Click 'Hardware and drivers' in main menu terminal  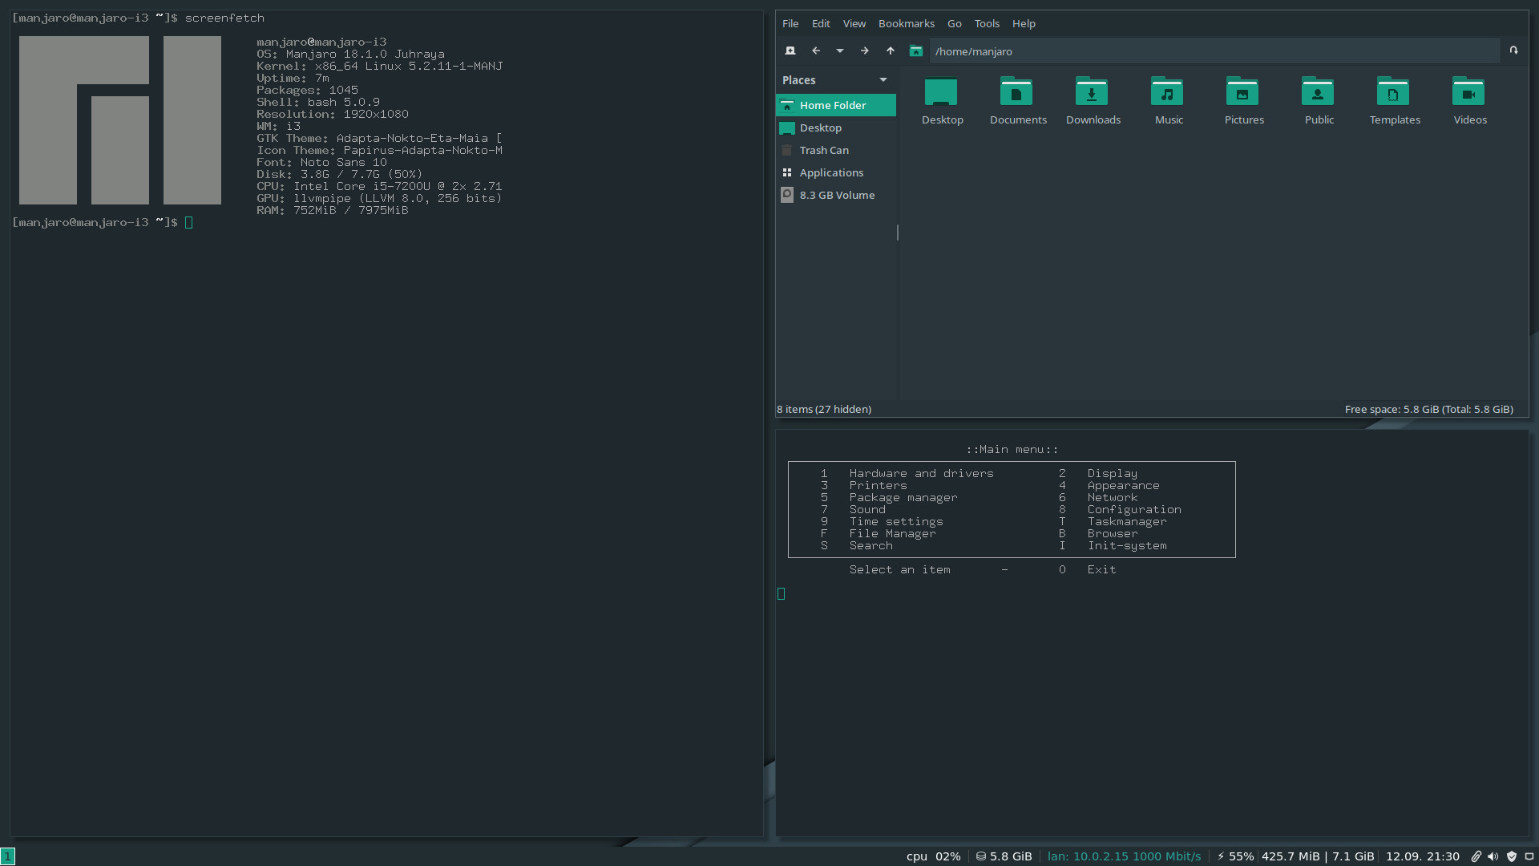click(x=921, y=473)
